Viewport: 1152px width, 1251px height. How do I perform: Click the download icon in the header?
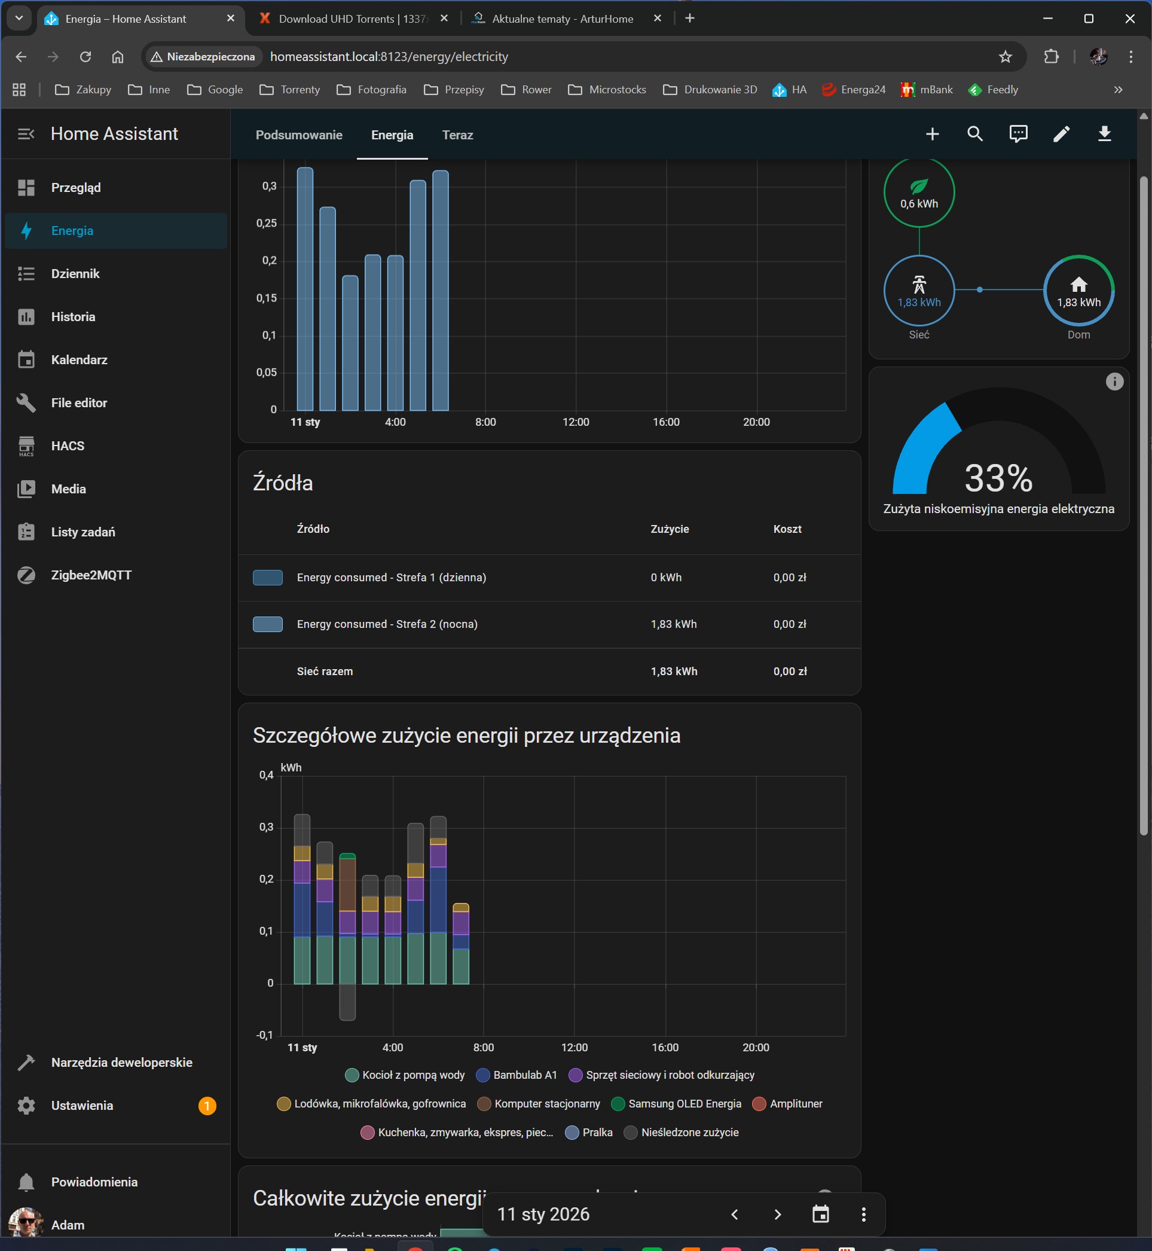(1104, 134)
